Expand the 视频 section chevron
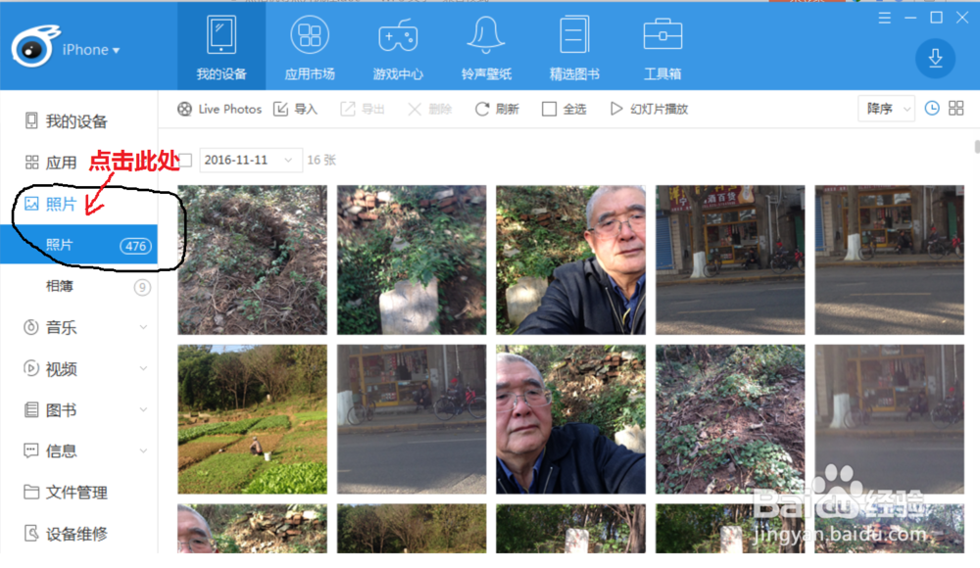 coord(143,368)
